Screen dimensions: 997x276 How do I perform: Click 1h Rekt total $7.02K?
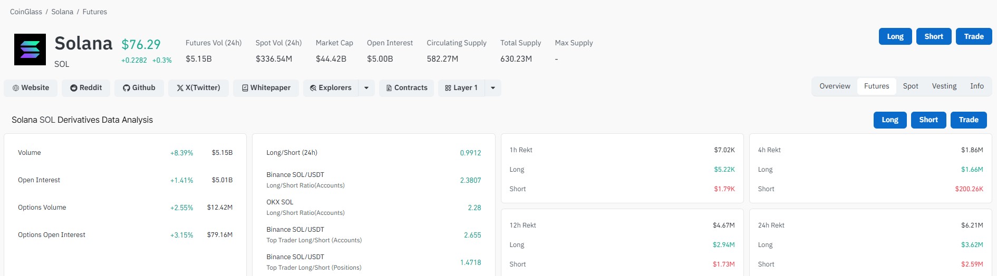[724, 150]
